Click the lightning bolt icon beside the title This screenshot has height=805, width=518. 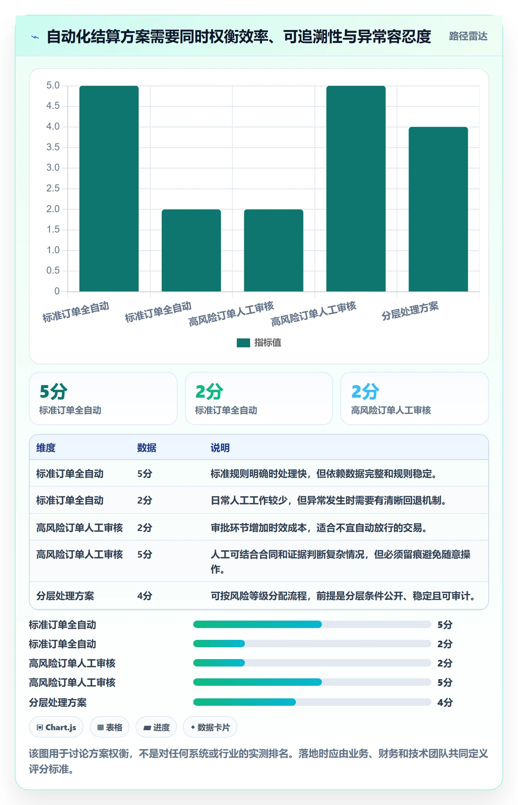coord(35,37)
